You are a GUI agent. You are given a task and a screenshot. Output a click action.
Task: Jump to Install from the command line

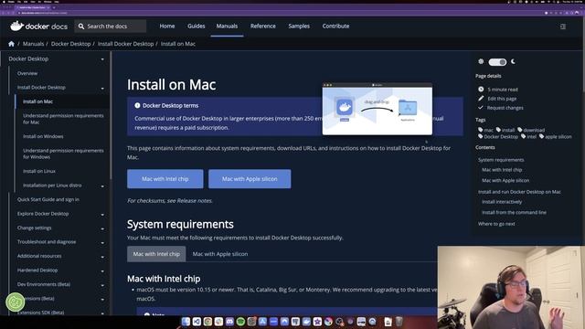pyautogui.click(x=514, y=212)
